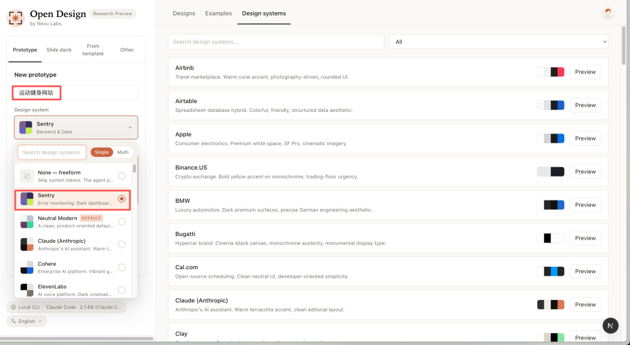Click the prototype name input field
630x345 pixels.
(x=76, y=93)
